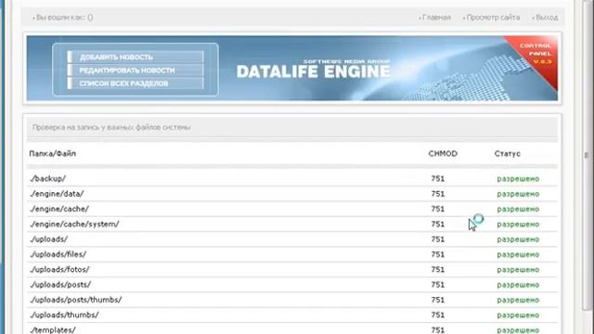This screenshot has width=594, height=334.
Task: Click the Статус column header
Action: tap(508, 154)
